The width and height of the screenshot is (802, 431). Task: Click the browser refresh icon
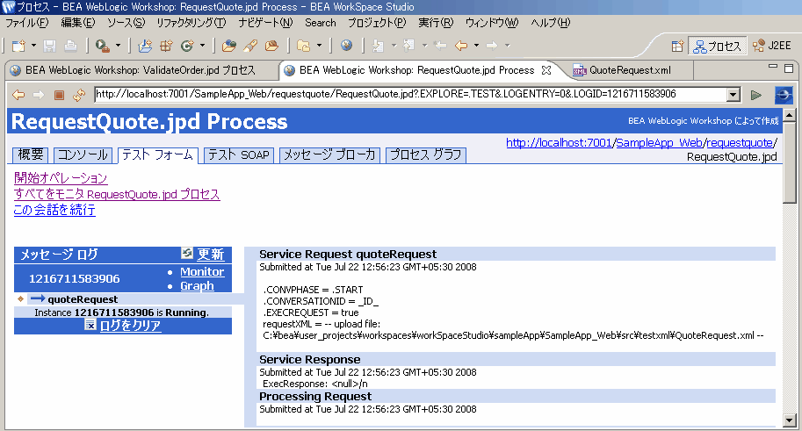point(79,95)
